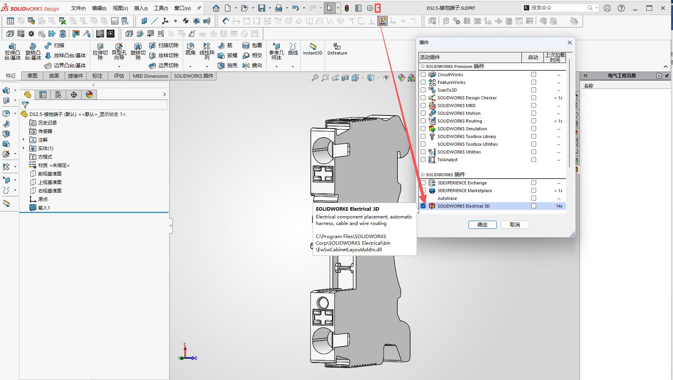Select 材质 <未指定> in feature tree

[54, 165]
